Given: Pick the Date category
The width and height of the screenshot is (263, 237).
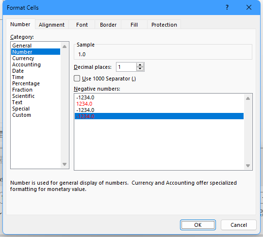Looking at the screenshot, I should [35, 71].
